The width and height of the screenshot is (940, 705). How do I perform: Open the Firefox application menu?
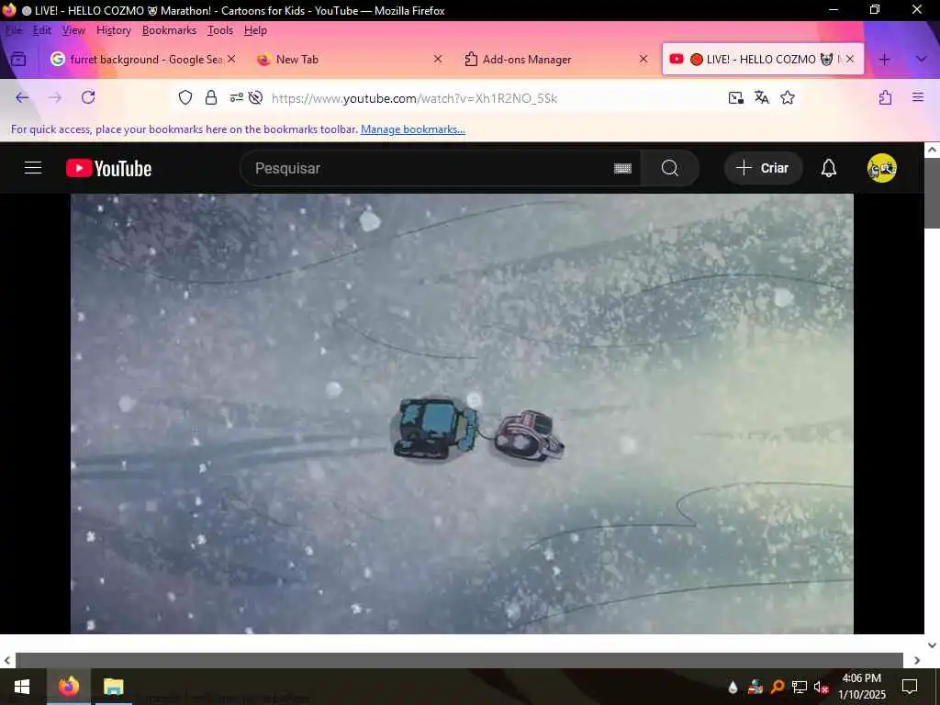(x=918, y=97)
